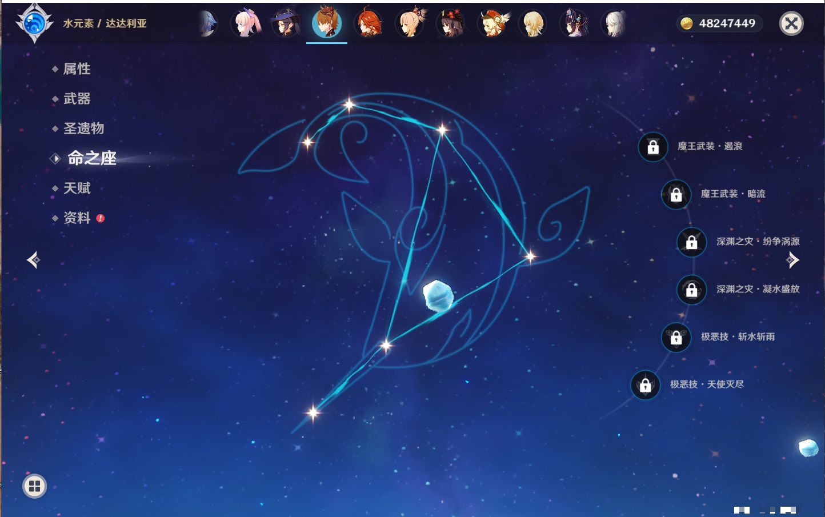825x517 pixels.
Task: Click the gold Mora coin icon
Action: click(x=686, y=23)
